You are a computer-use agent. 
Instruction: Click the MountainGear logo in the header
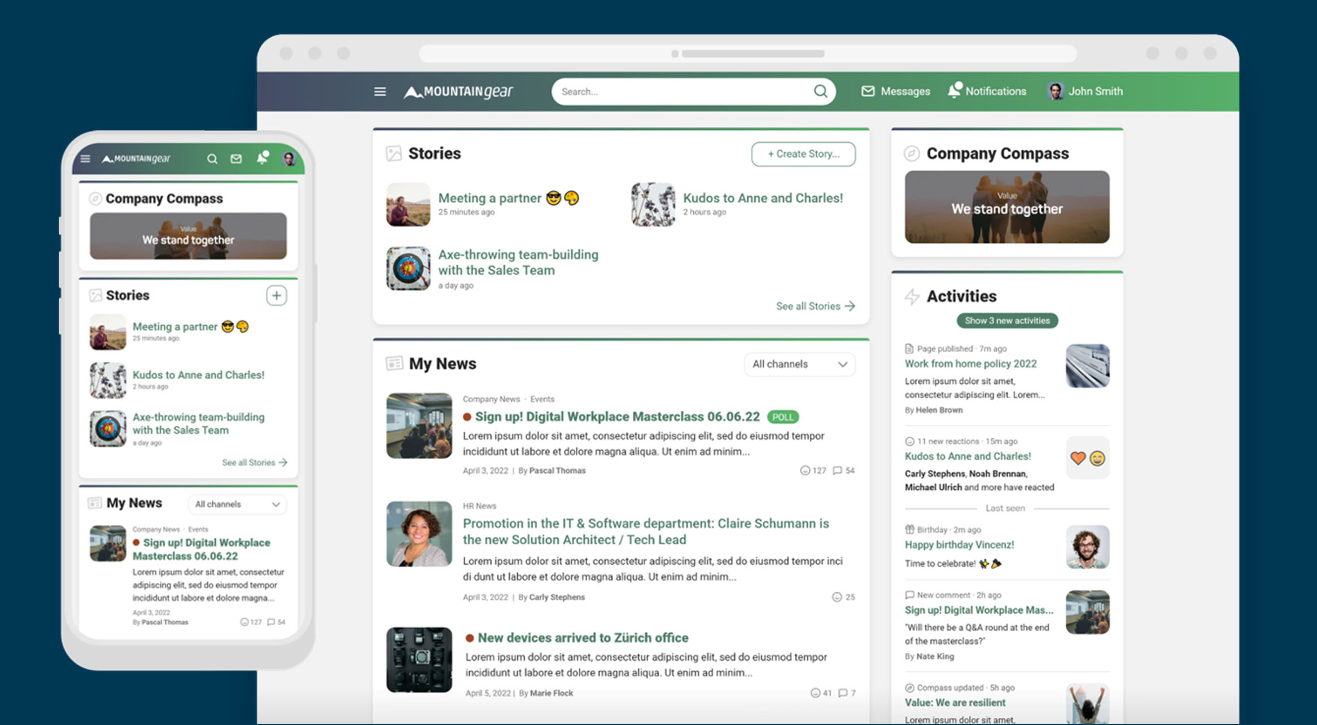[x=458, y=91]
